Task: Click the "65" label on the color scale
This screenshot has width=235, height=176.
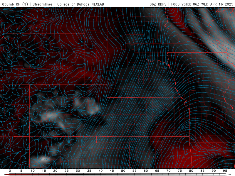Action: pyautogui.click(x=157, y=171)
